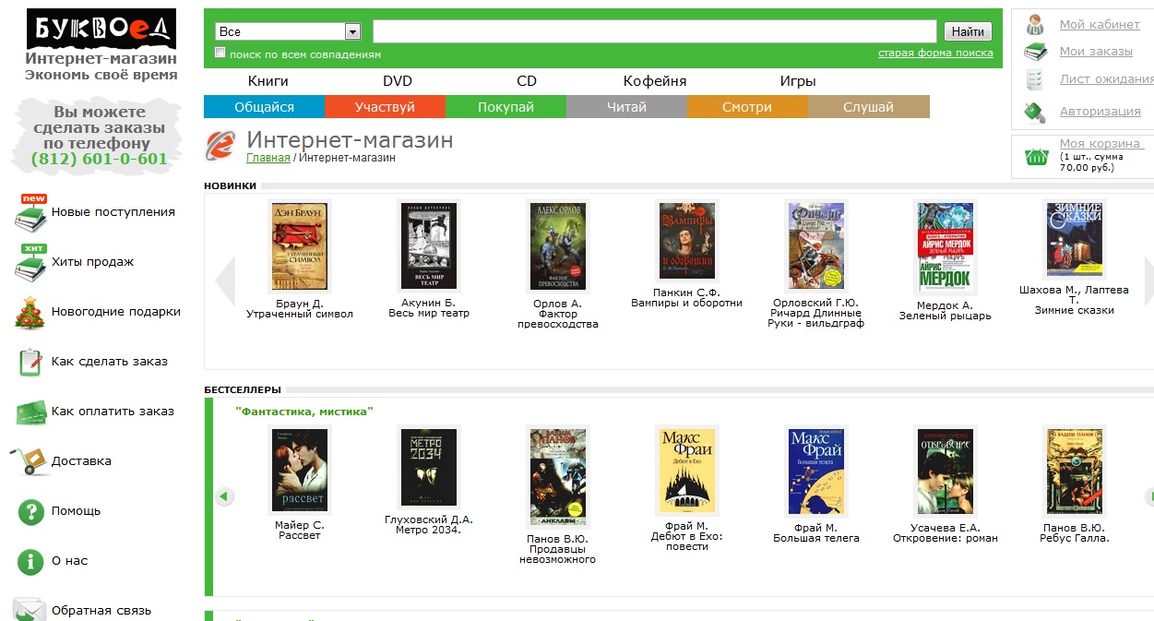Click the Лист ожидания checklist icon
Image resolution: width=1154 pixels, height=621 pixels.
click(1036, 79)
